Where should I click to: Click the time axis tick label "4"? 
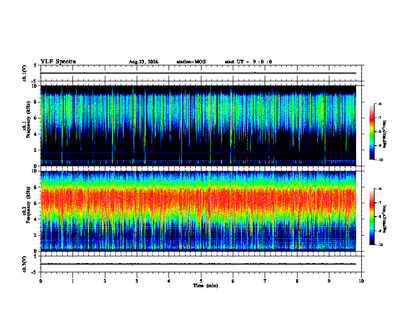pos(169,281)
